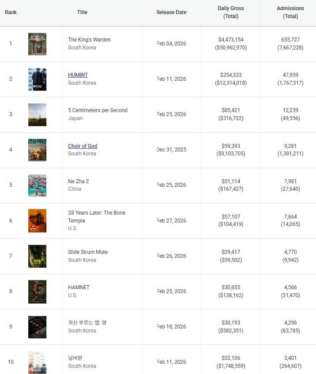Image resolution: width=316 pixels, height=374 pixels.
Task: Select the Choir of God poster image
Action: [x=37, y=150]
